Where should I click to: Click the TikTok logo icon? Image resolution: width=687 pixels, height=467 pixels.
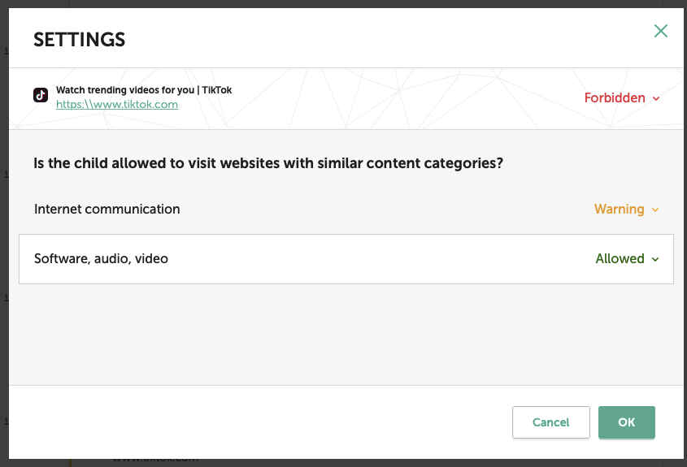coord(41,95)
